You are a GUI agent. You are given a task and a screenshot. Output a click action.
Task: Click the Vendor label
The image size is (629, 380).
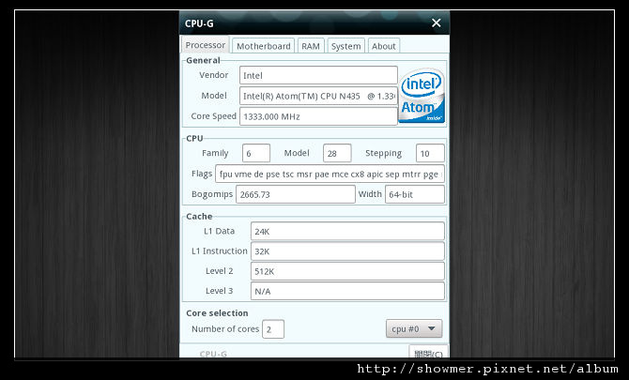click(x=214, y=75)
